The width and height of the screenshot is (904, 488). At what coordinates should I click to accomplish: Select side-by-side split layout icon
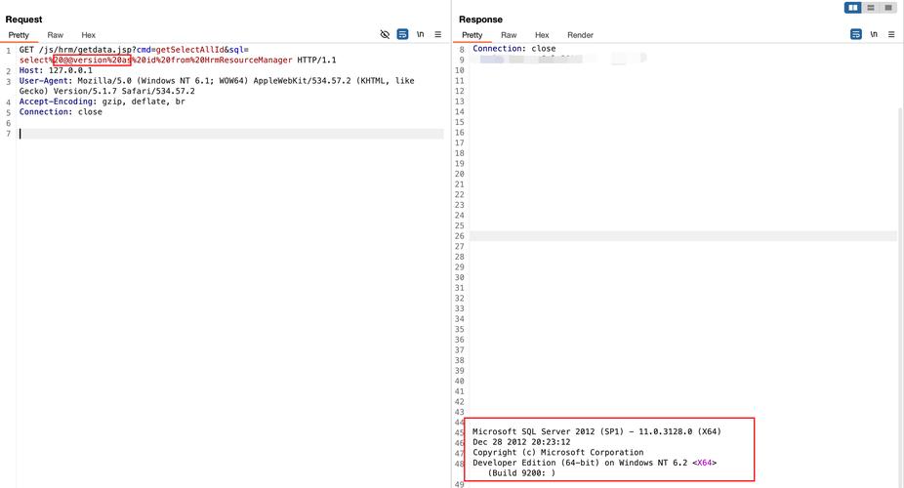[x=852, y=8]
